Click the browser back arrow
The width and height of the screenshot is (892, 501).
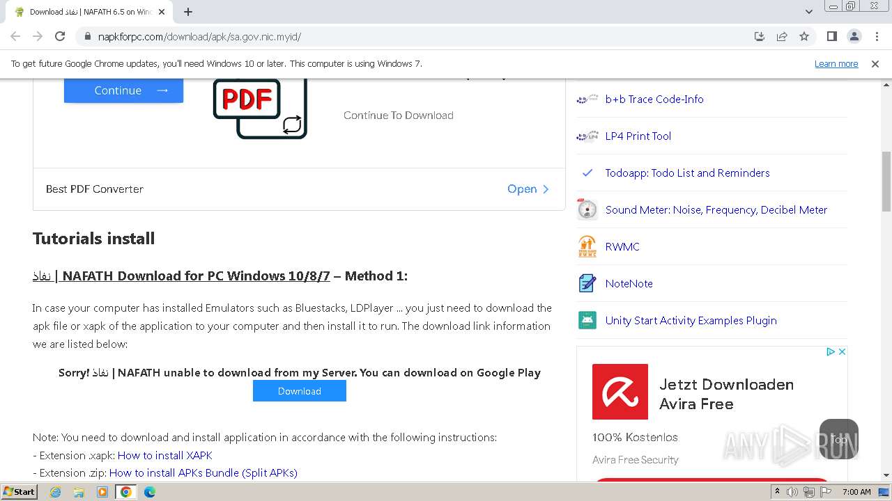pyautogui.click(x=15, y=36)
